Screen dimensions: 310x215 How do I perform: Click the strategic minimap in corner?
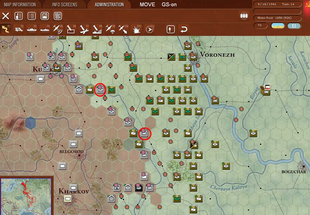pos(26,196)
